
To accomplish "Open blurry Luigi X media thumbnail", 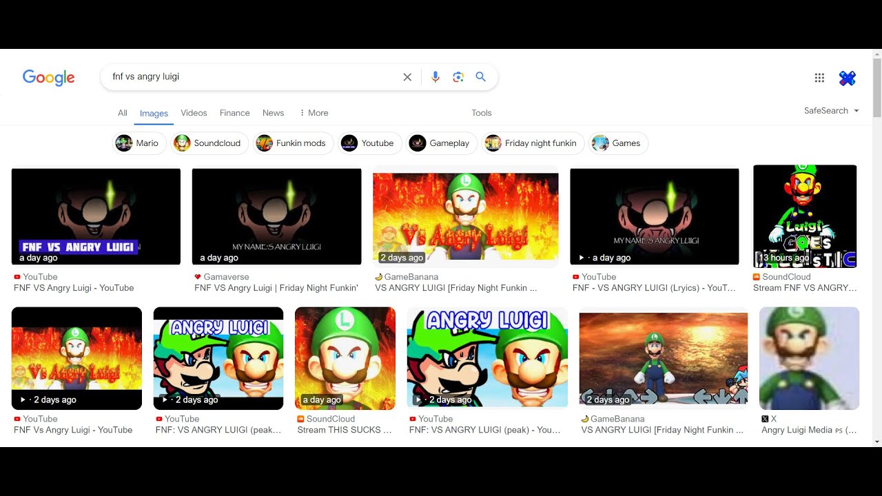I will [x=809, y=358].
